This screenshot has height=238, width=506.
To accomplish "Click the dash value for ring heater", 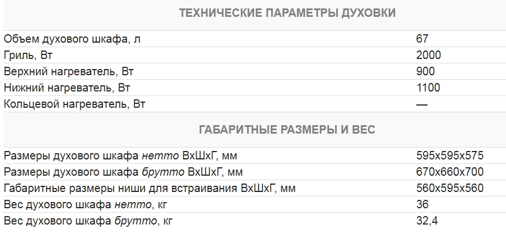I will [422, 104].
